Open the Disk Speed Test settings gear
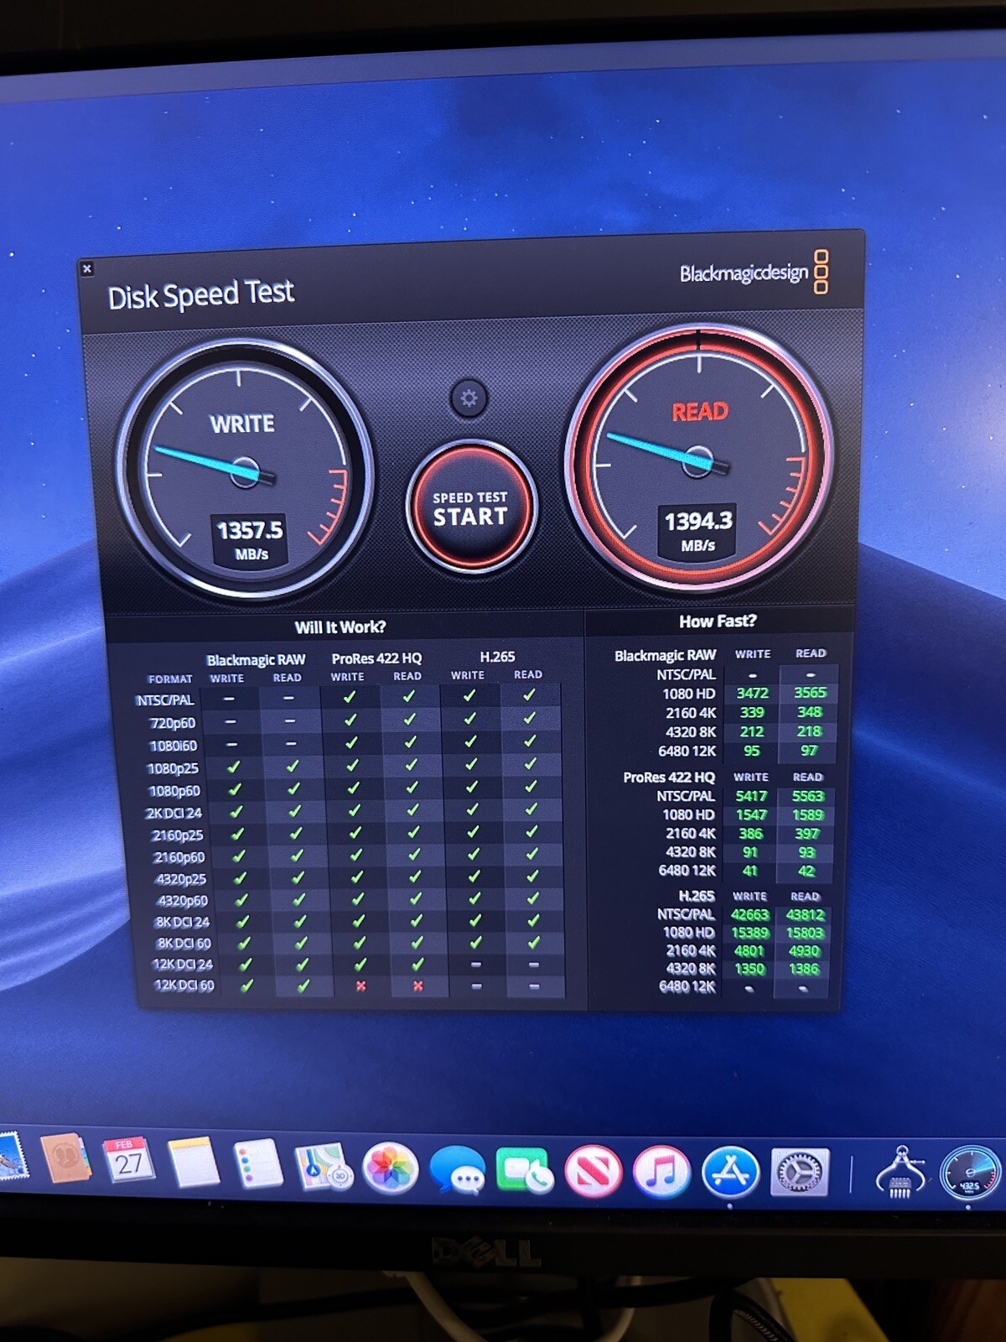Viewport: 1006px width, 1342px height. (x=469, y=398)
